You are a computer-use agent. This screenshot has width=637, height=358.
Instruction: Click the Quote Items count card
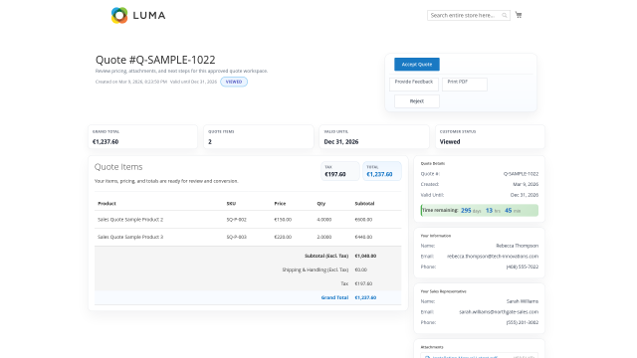tap(259, 137)
